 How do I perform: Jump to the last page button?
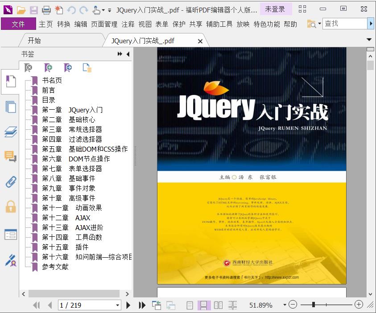pos(142,305)
